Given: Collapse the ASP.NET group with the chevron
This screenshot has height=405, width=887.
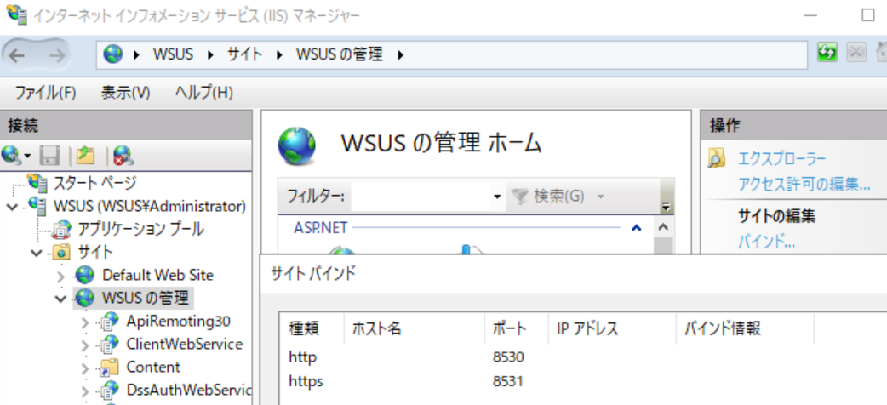Looking at the screenshot, I should 637,228.
